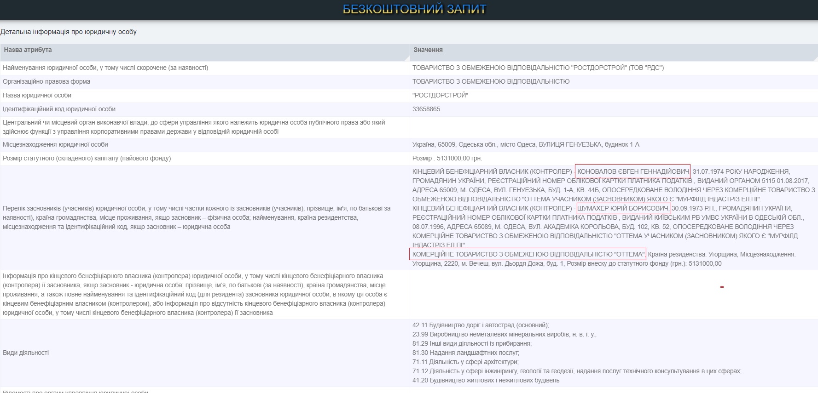Select capital value 'Розмір : 5131000,00 грн.'
818x393 pixels.
[x=447, y=158]
